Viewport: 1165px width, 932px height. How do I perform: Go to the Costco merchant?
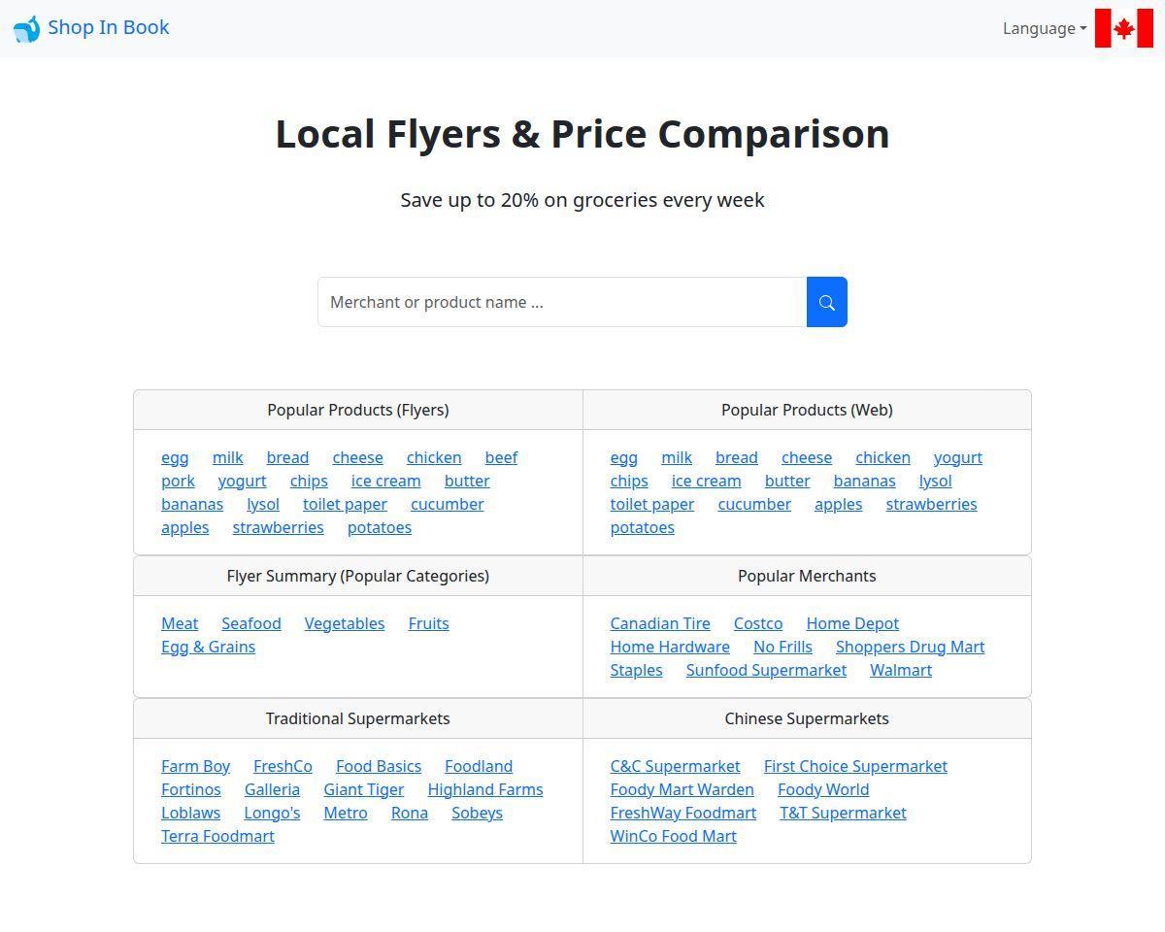(758, 623)
